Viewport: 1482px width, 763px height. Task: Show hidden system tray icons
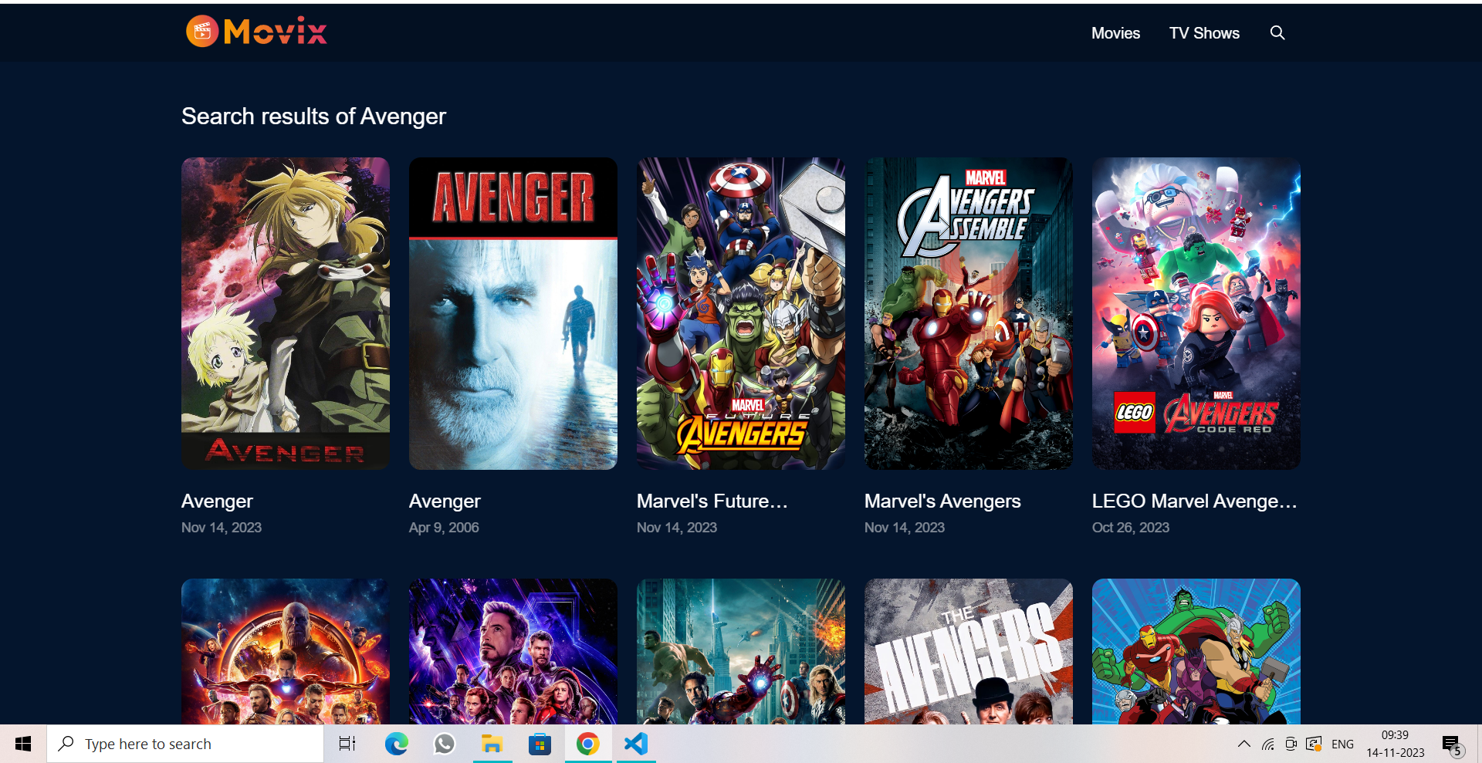pos(1243,744)
